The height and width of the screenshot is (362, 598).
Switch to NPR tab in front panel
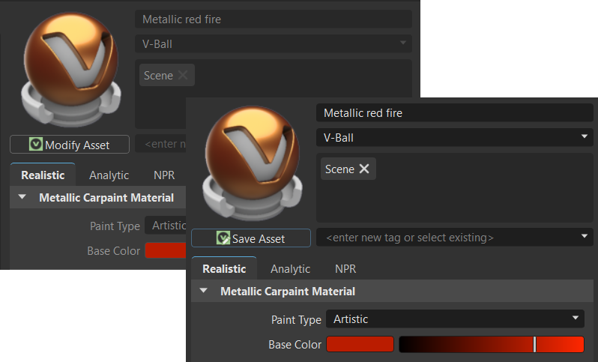click(x=345, y=269)
